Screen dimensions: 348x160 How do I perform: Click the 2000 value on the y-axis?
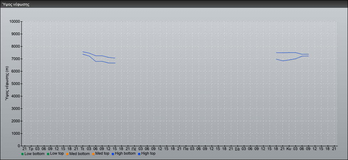click(16, 121)
